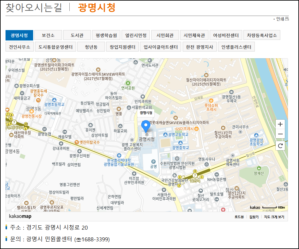Open 로드뷰 for the map location
This screenshot has width=299, height=249.
point(239,217)
